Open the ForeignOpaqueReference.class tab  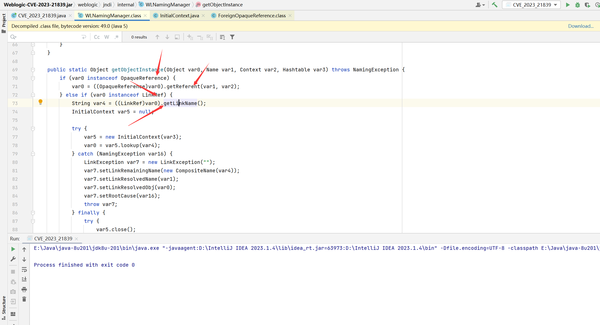(x=252, y=16)
